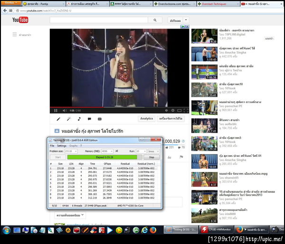285x244 pixels.
Task: Open comment sort dropdown below LinX window
Action: 70,216
